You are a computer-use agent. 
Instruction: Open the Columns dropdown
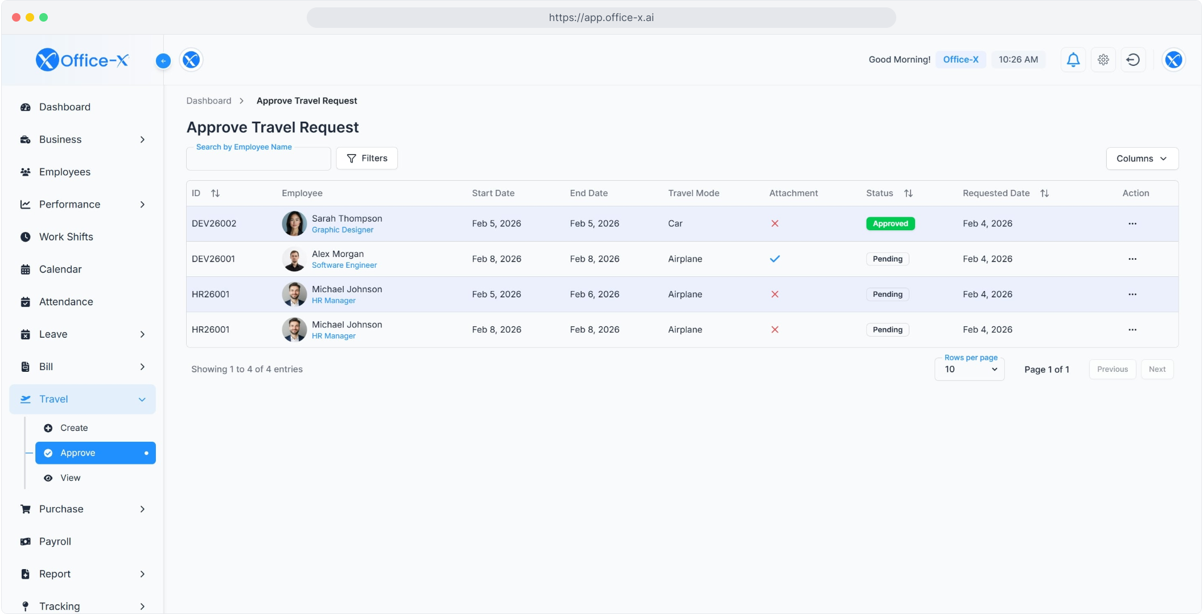coord(1142,159)
